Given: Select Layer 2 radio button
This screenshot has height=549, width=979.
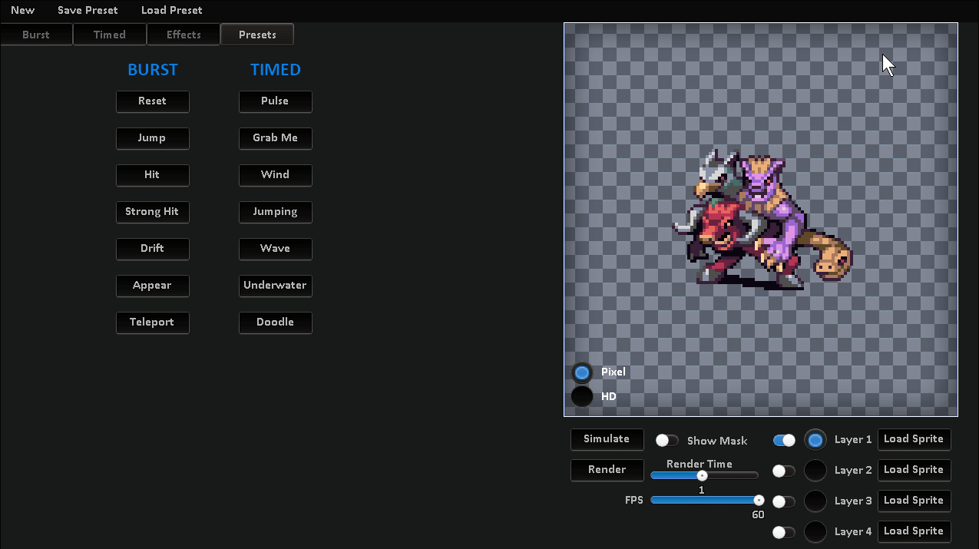Looking at the screenshot, I should click(815, 471).
